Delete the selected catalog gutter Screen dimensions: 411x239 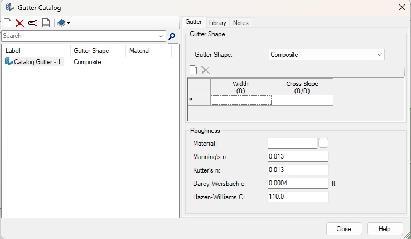pos(20,23)
